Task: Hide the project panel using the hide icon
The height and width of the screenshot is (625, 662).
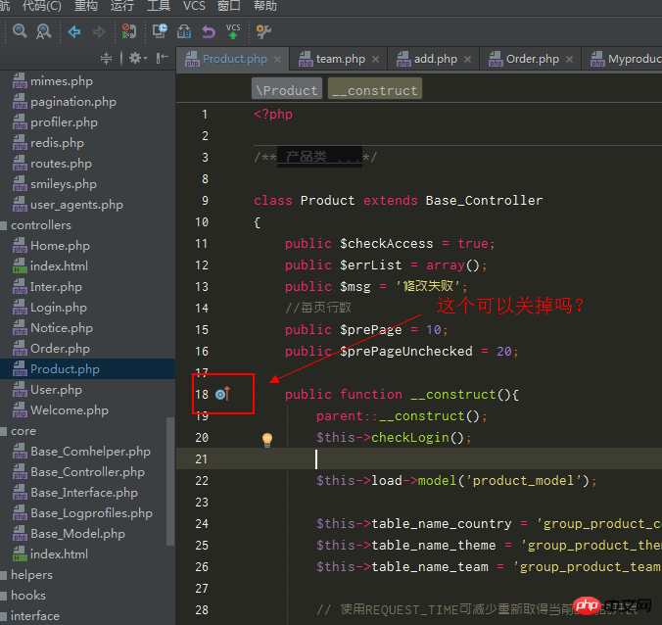Action: tap(162, 59)
